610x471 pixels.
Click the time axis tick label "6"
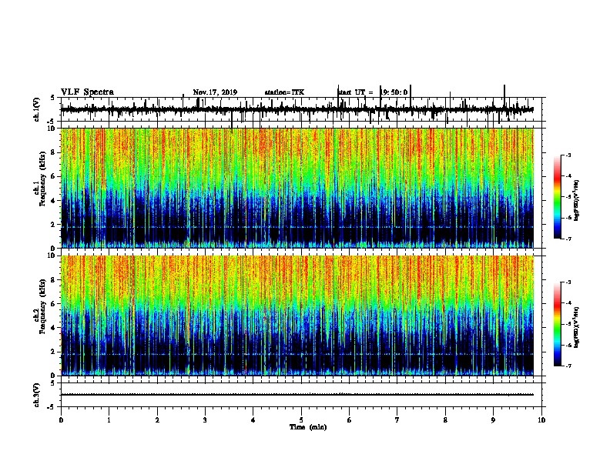(x=350, y=420)
